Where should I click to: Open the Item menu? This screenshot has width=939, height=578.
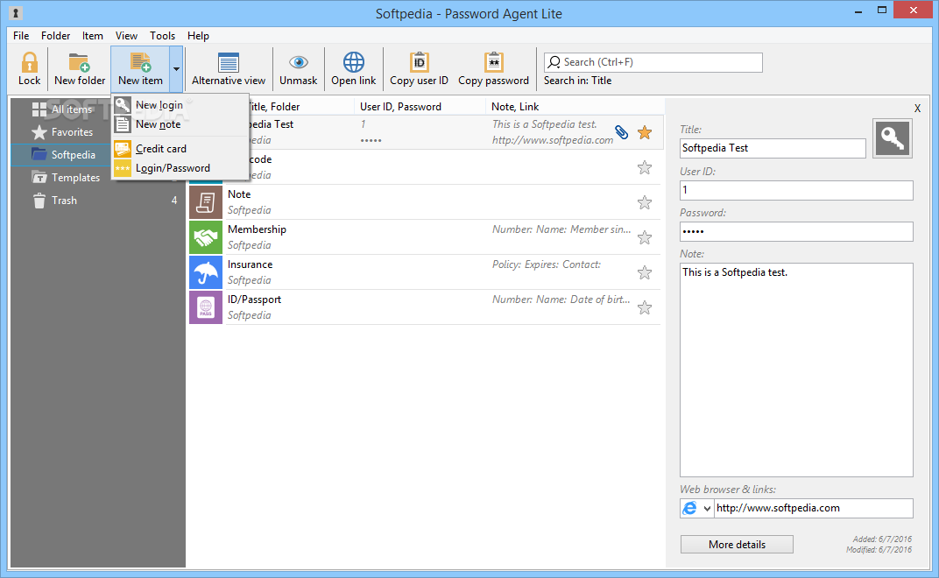[x=92, y=36]
